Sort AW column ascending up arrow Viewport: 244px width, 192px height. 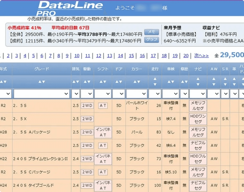point(214,79)
